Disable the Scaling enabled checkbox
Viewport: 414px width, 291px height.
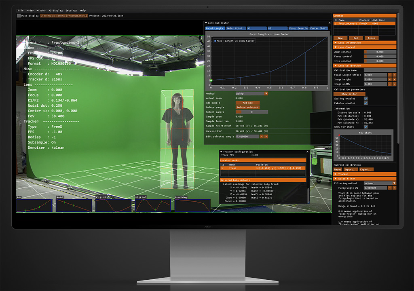pos(365,99)
